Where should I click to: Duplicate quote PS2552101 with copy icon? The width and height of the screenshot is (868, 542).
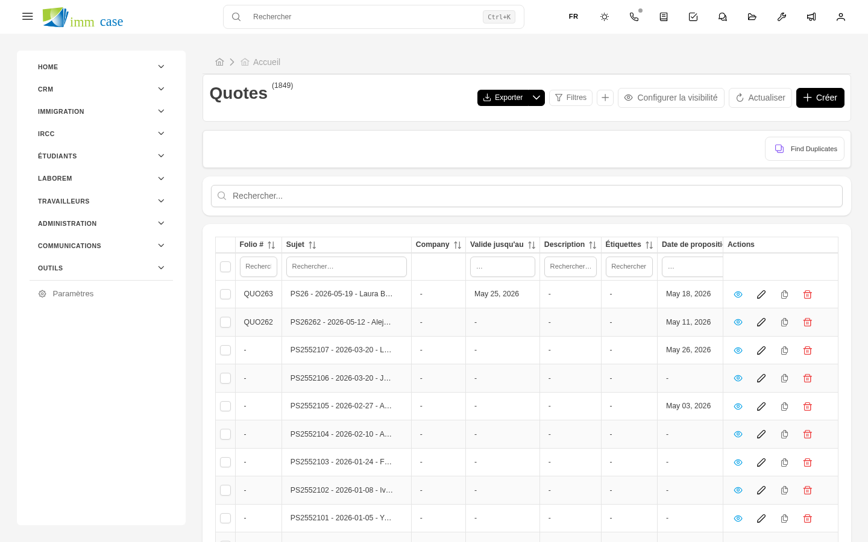[784, 519]
